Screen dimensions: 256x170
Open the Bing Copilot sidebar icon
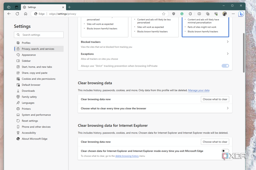241,14
